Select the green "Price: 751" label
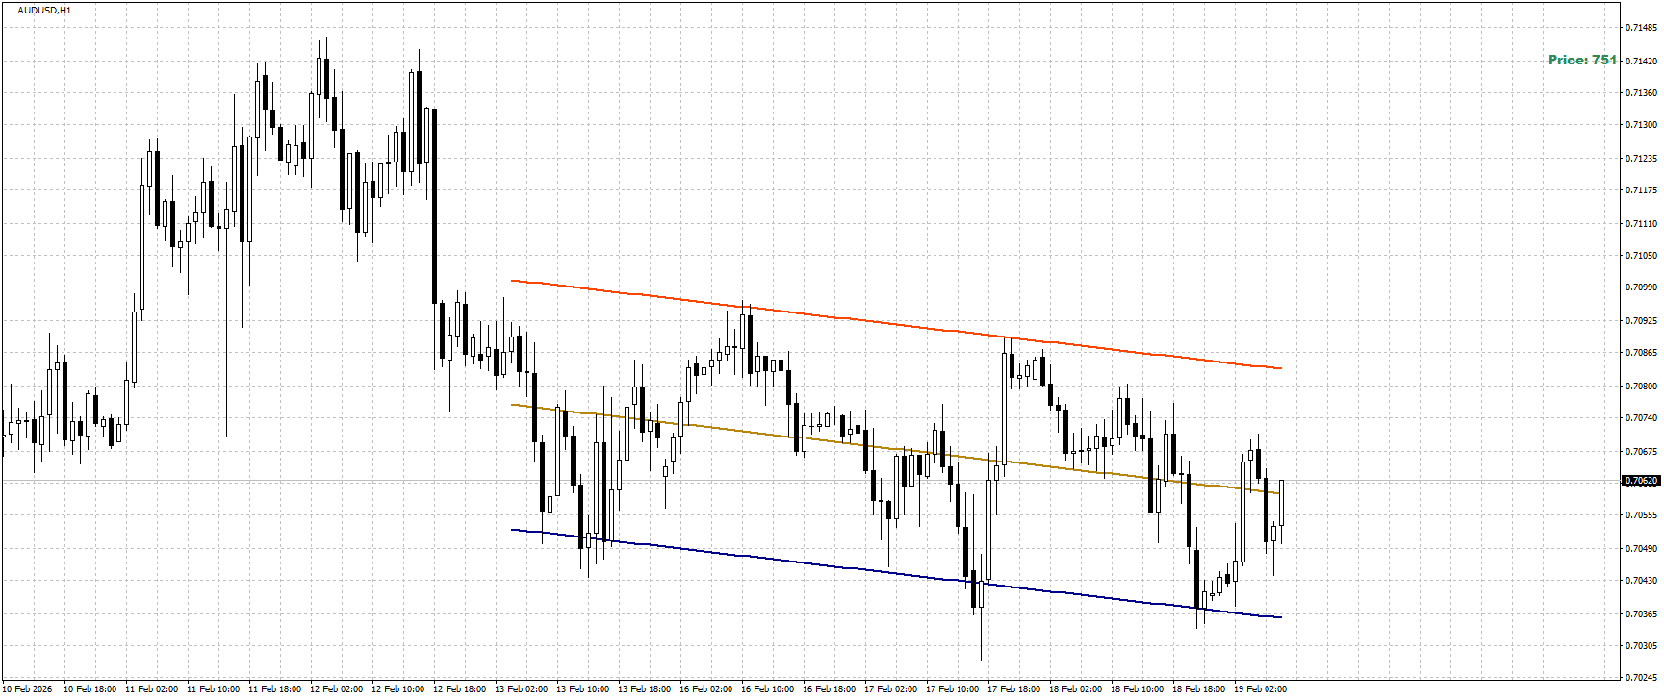 click(1582, 60)
